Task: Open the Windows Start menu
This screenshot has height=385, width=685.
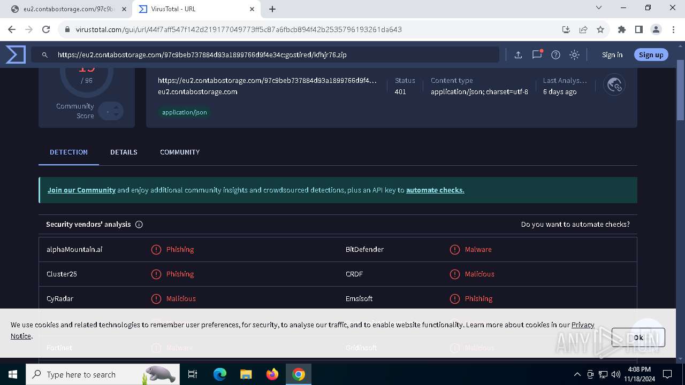Action: (12, 374)
